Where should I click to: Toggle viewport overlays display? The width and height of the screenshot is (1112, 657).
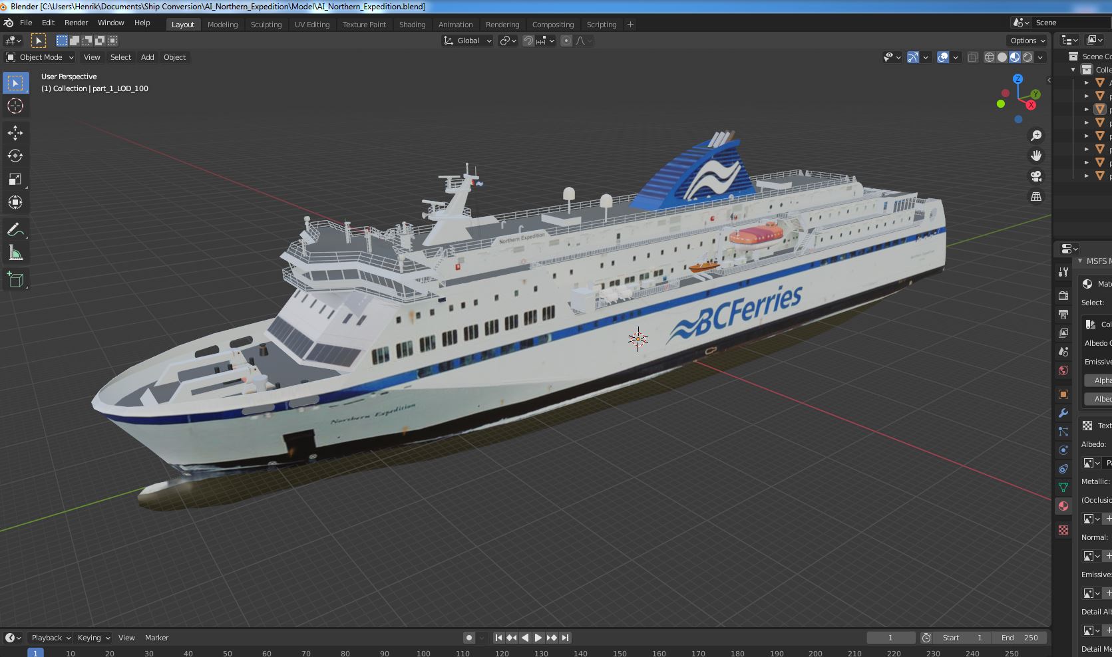point(943,57)
